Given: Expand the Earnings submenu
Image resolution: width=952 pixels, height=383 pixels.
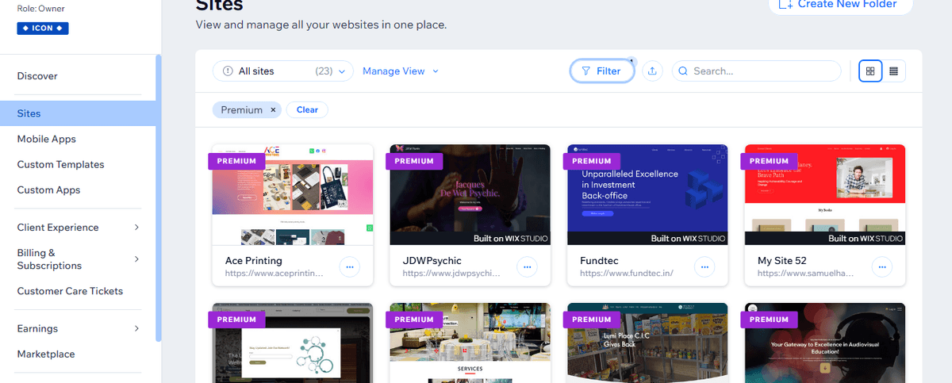Looking at the screenshot, I should pos(78,328).
